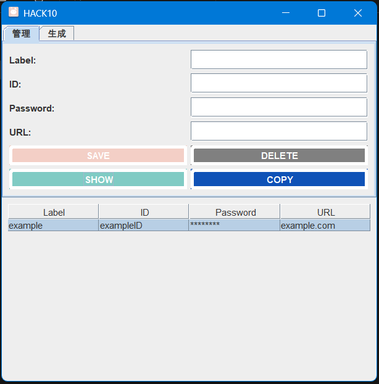Screen dimensions: 379x384
Task: Switch to the 管理 tab
Action: [x=21, y=34]
